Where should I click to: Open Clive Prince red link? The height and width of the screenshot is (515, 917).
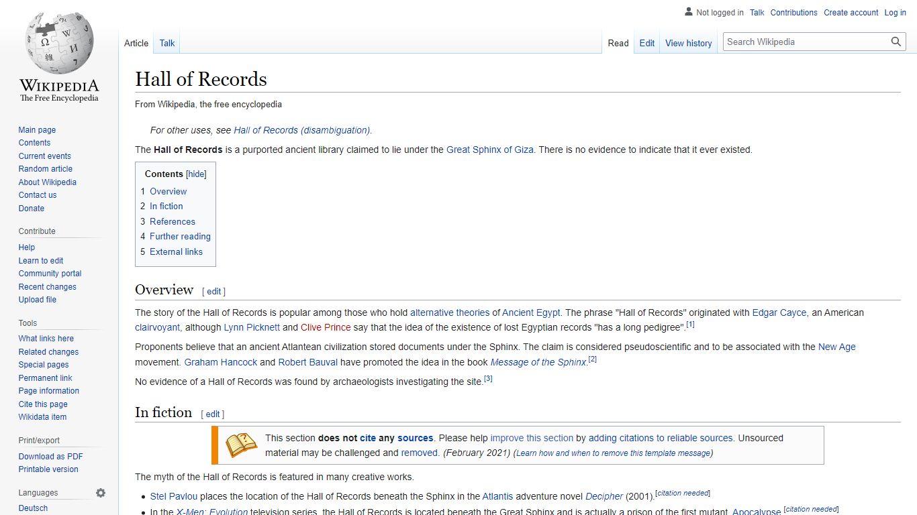[x=326, y=327]
